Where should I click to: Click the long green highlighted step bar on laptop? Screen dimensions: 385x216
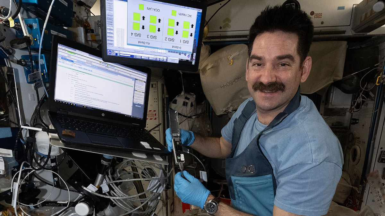pos(96,76)
